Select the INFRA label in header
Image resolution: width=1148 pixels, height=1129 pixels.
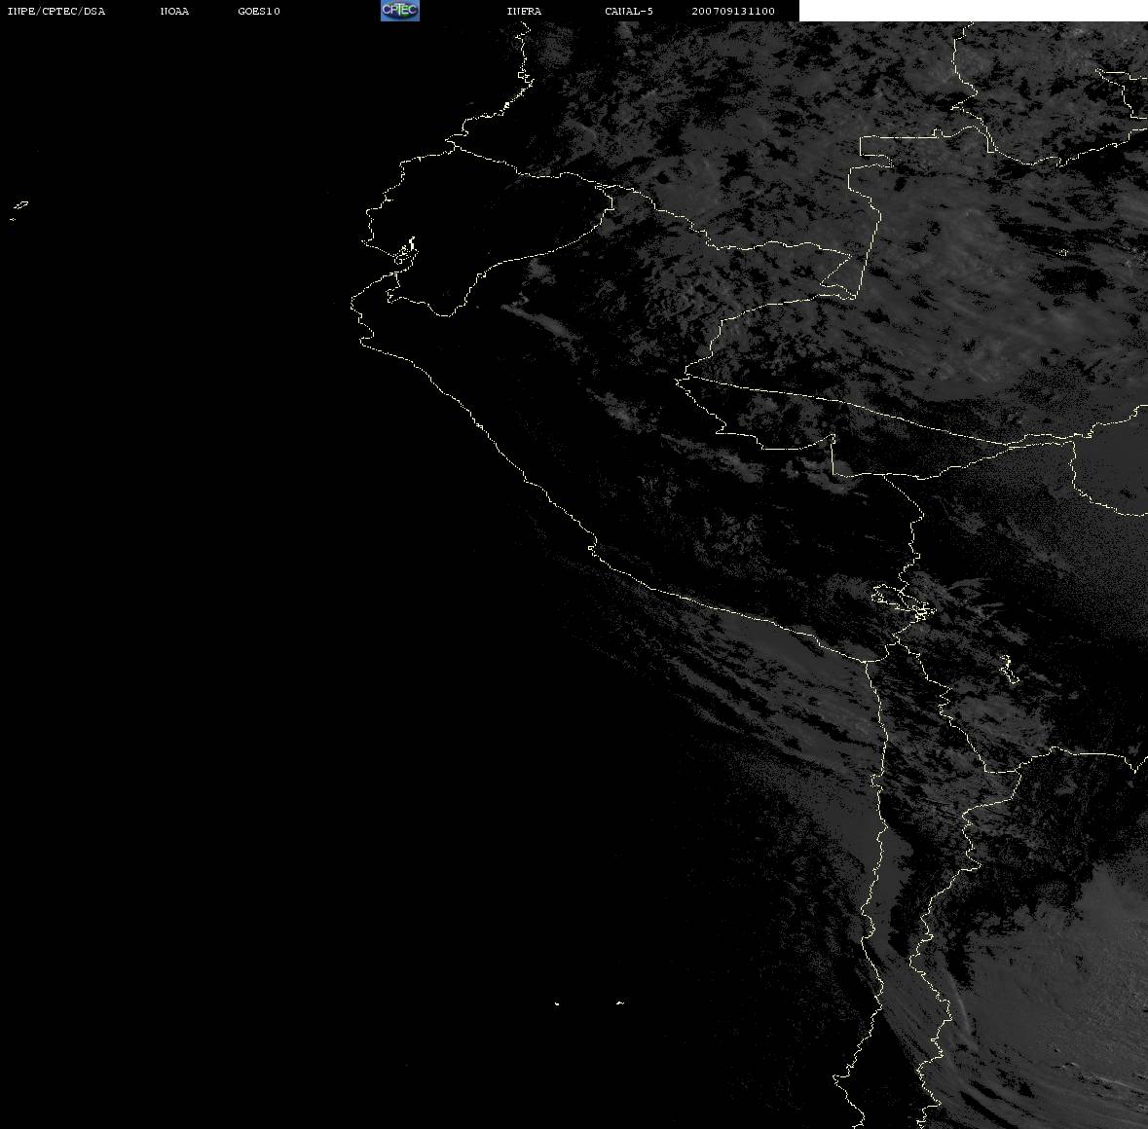pyautogui.click(x=524, y=11)
